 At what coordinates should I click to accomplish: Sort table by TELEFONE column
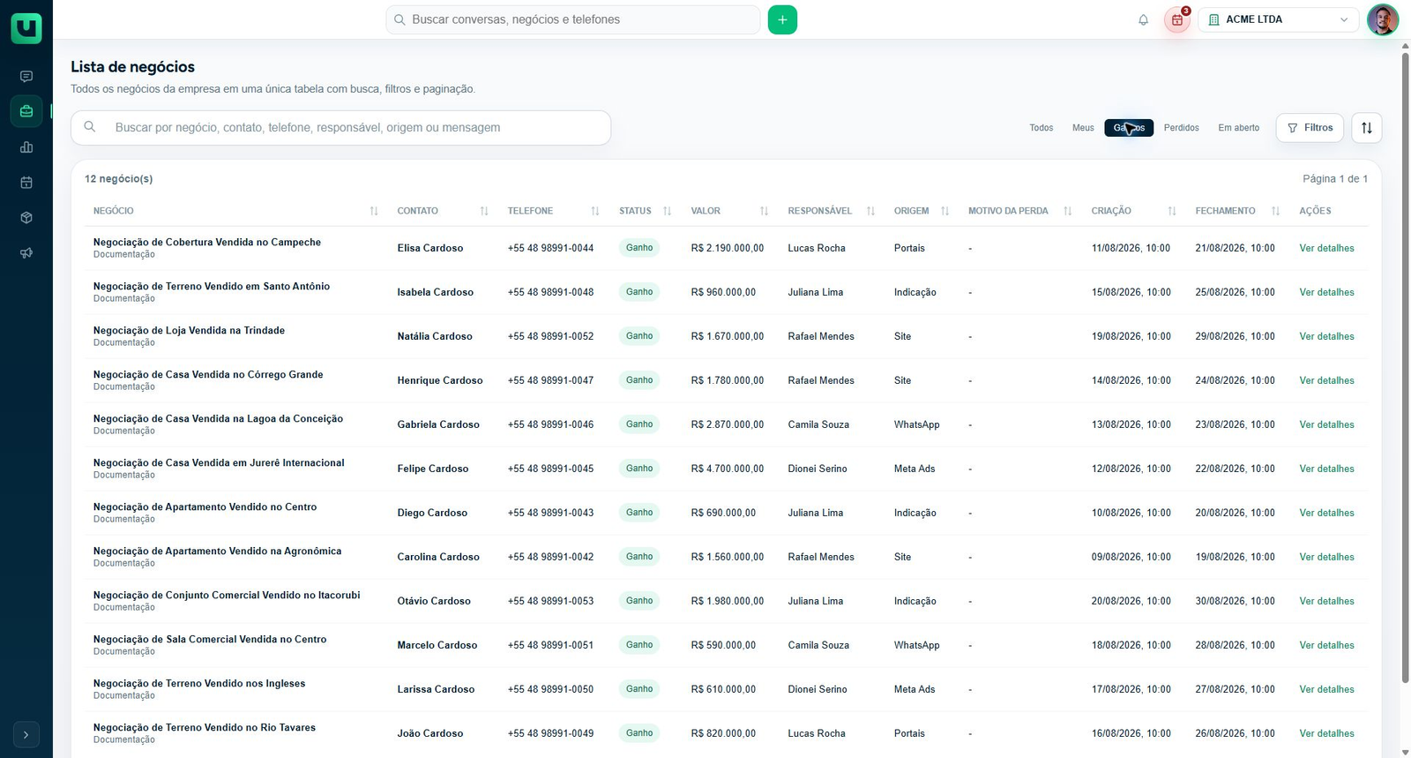[595, 211]
